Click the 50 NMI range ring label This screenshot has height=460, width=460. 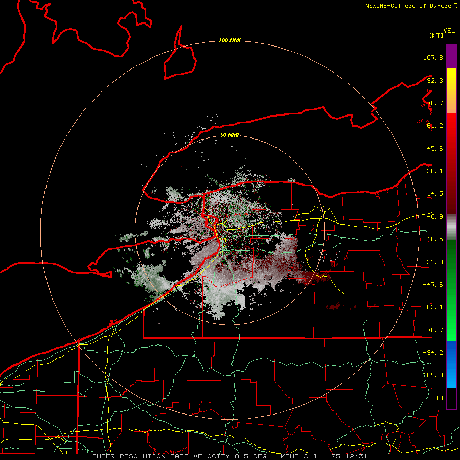tap(229, 135)
